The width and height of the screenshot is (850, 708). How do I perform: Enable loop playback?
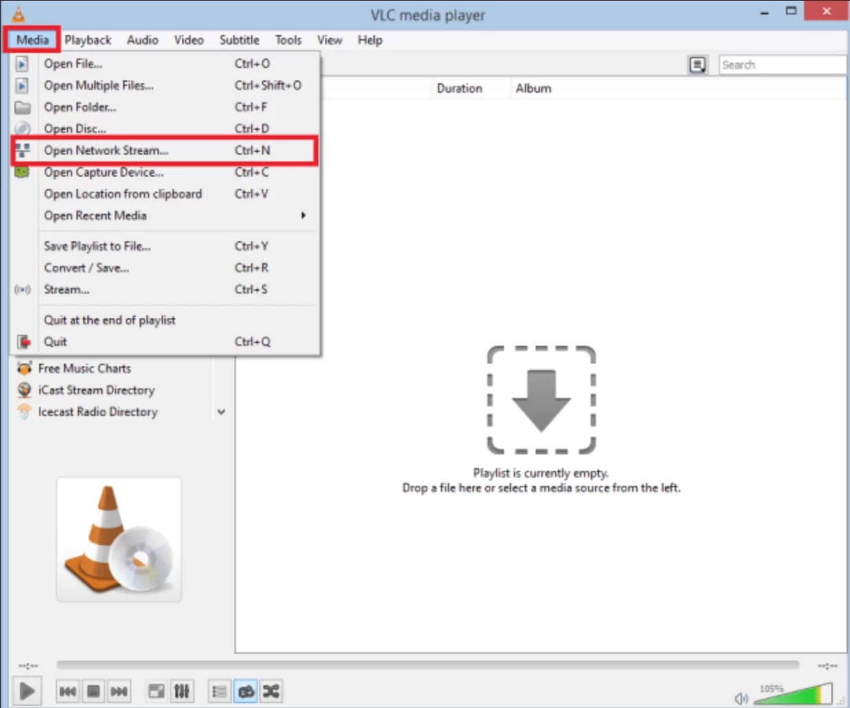tap(246, 691)
